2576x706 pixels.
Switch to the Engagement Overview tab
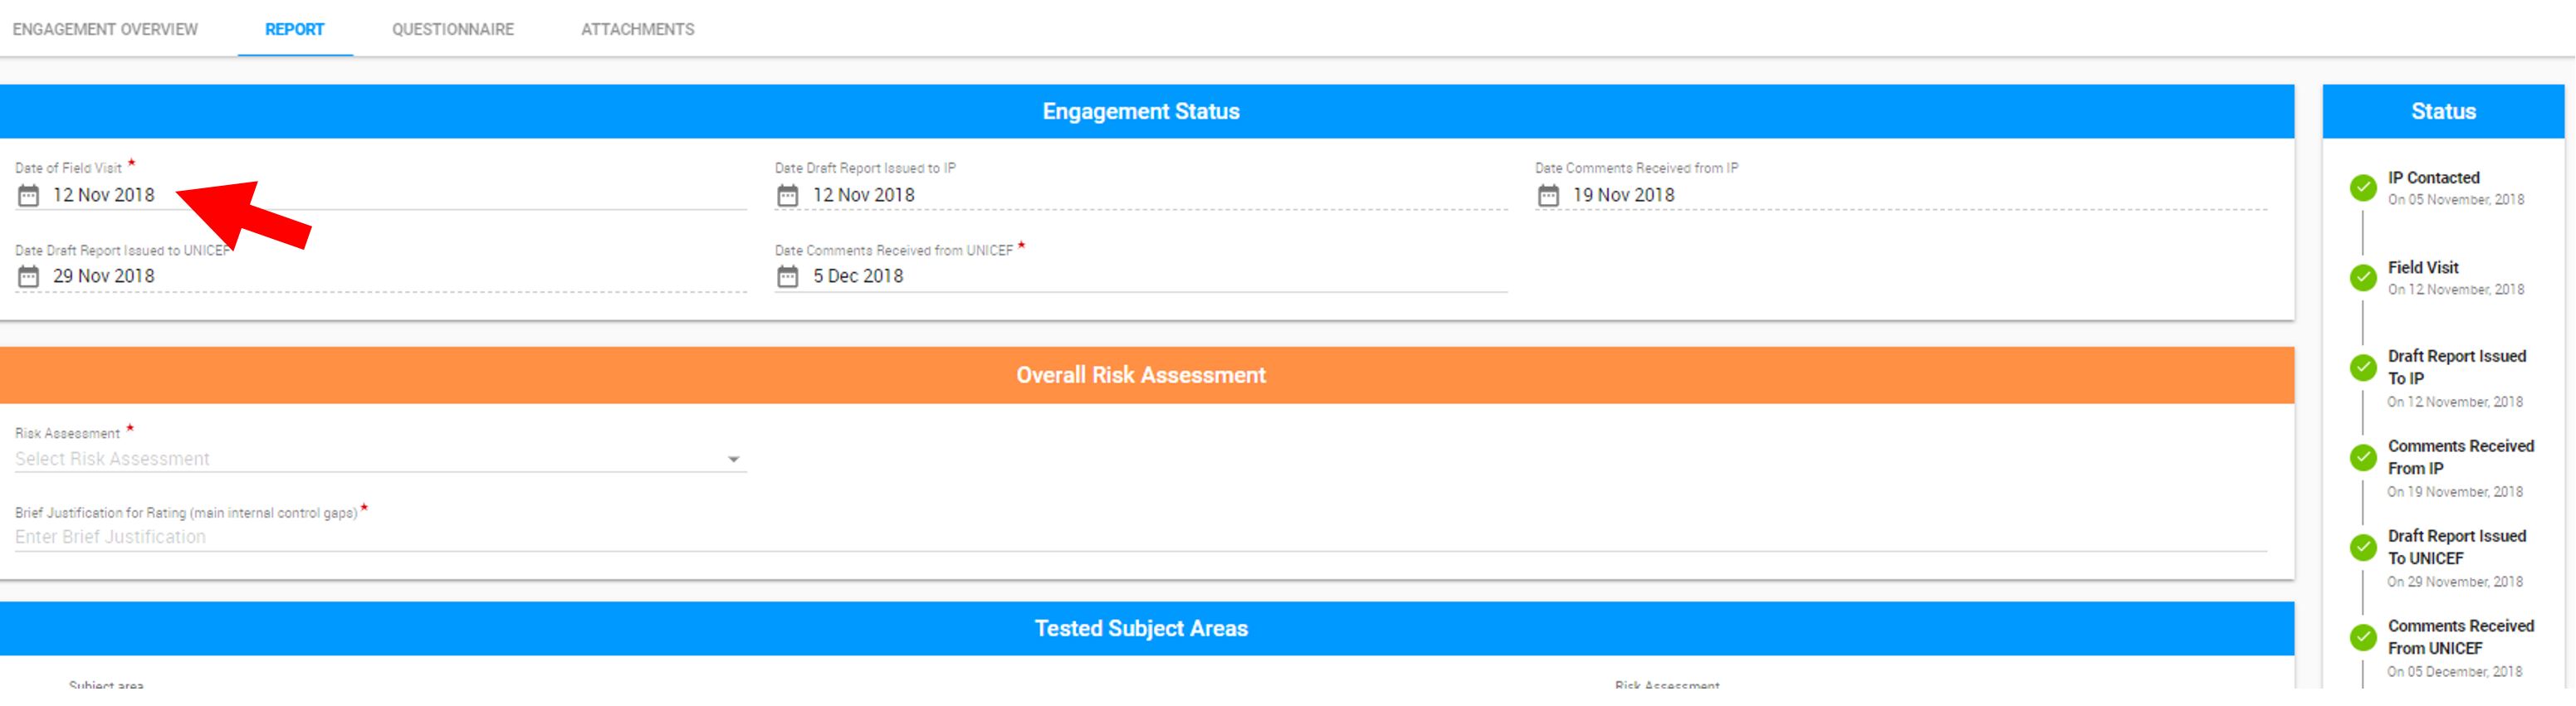[x=105, y=29]
